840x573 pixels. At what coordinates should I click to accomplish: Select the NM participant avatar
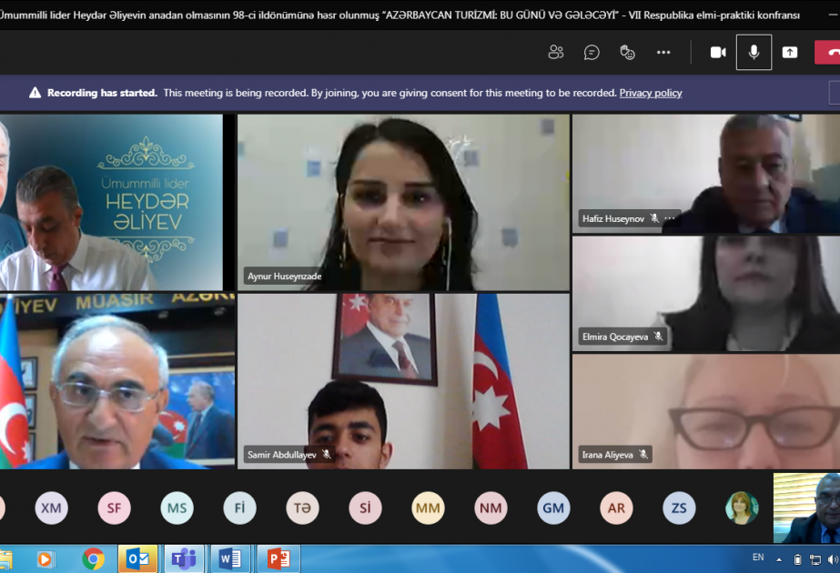491,508
